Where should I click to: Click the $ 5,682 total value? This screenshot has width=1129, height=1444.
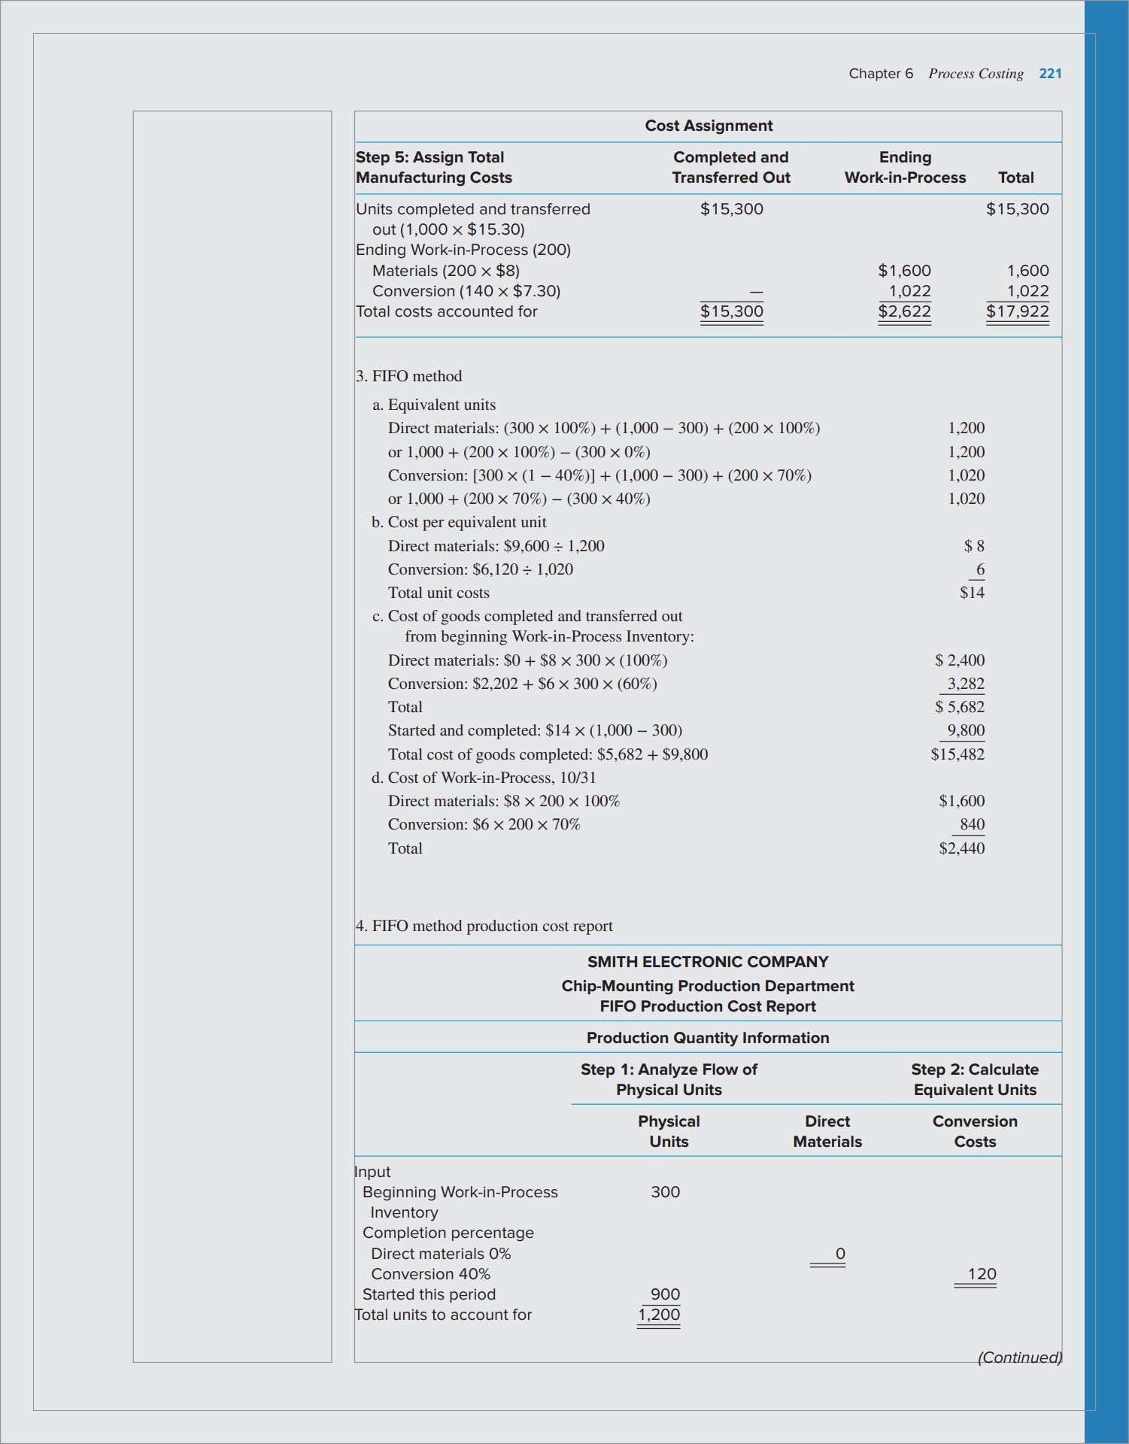pos(960,707)
